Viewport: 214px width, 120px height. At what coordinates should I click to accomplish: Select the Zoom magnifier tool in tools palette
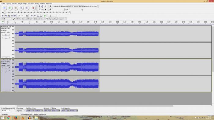(39, 9)
